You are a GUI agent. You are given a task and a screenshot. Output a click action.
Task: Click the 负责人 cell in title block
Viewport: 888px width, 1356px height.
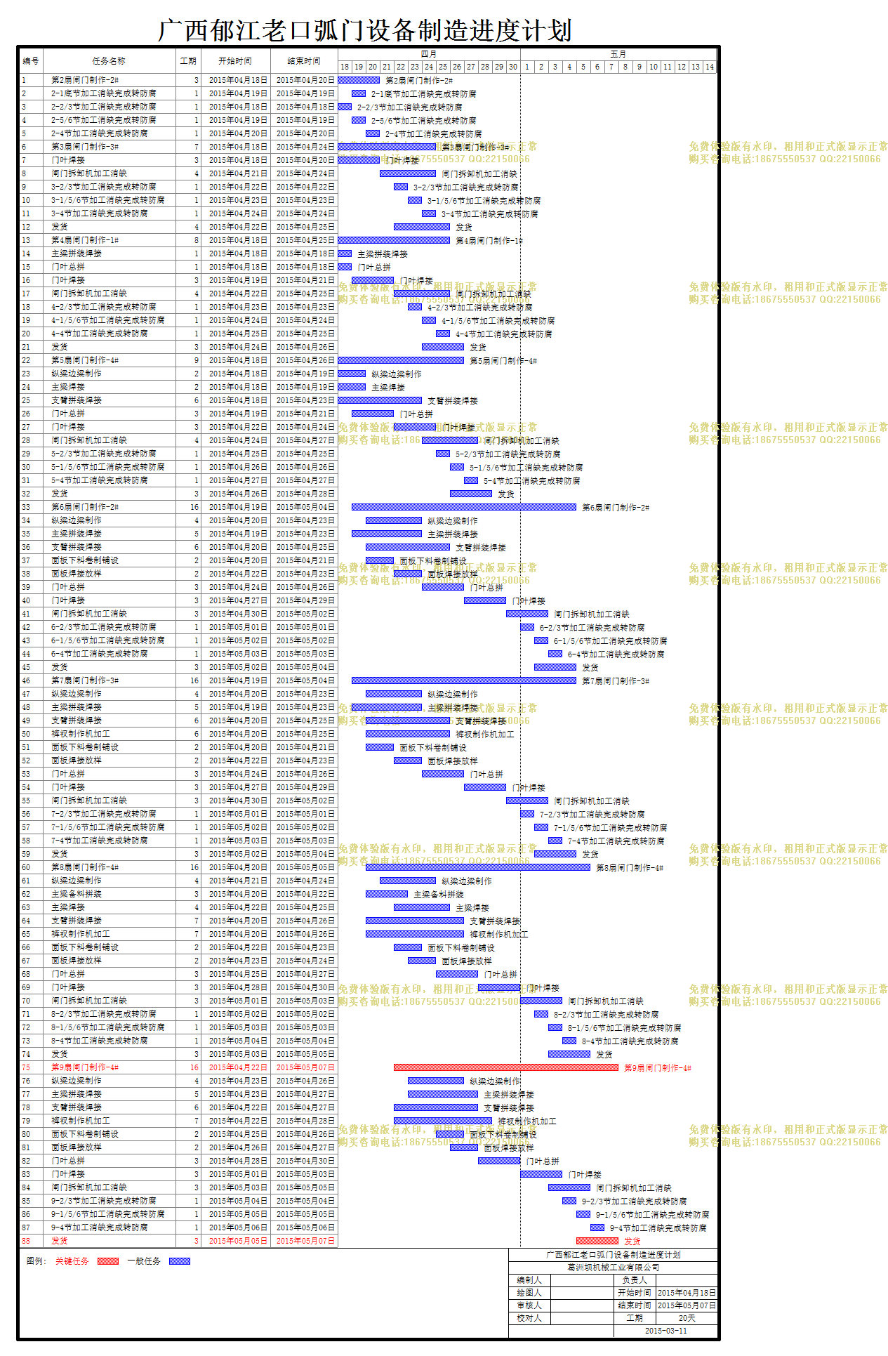(635, 1280)
